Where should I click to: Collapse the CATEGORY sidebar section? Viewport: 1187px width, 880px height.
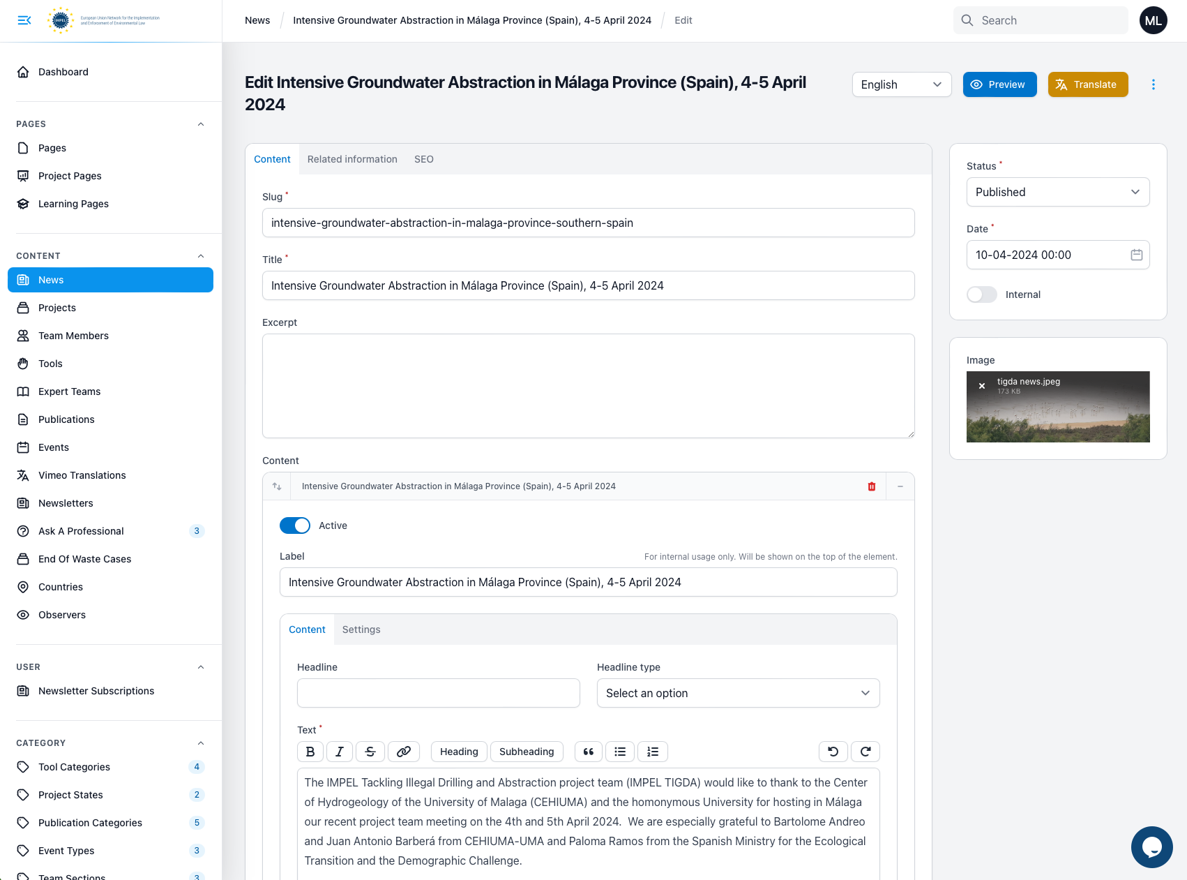(x=201, y=743)
